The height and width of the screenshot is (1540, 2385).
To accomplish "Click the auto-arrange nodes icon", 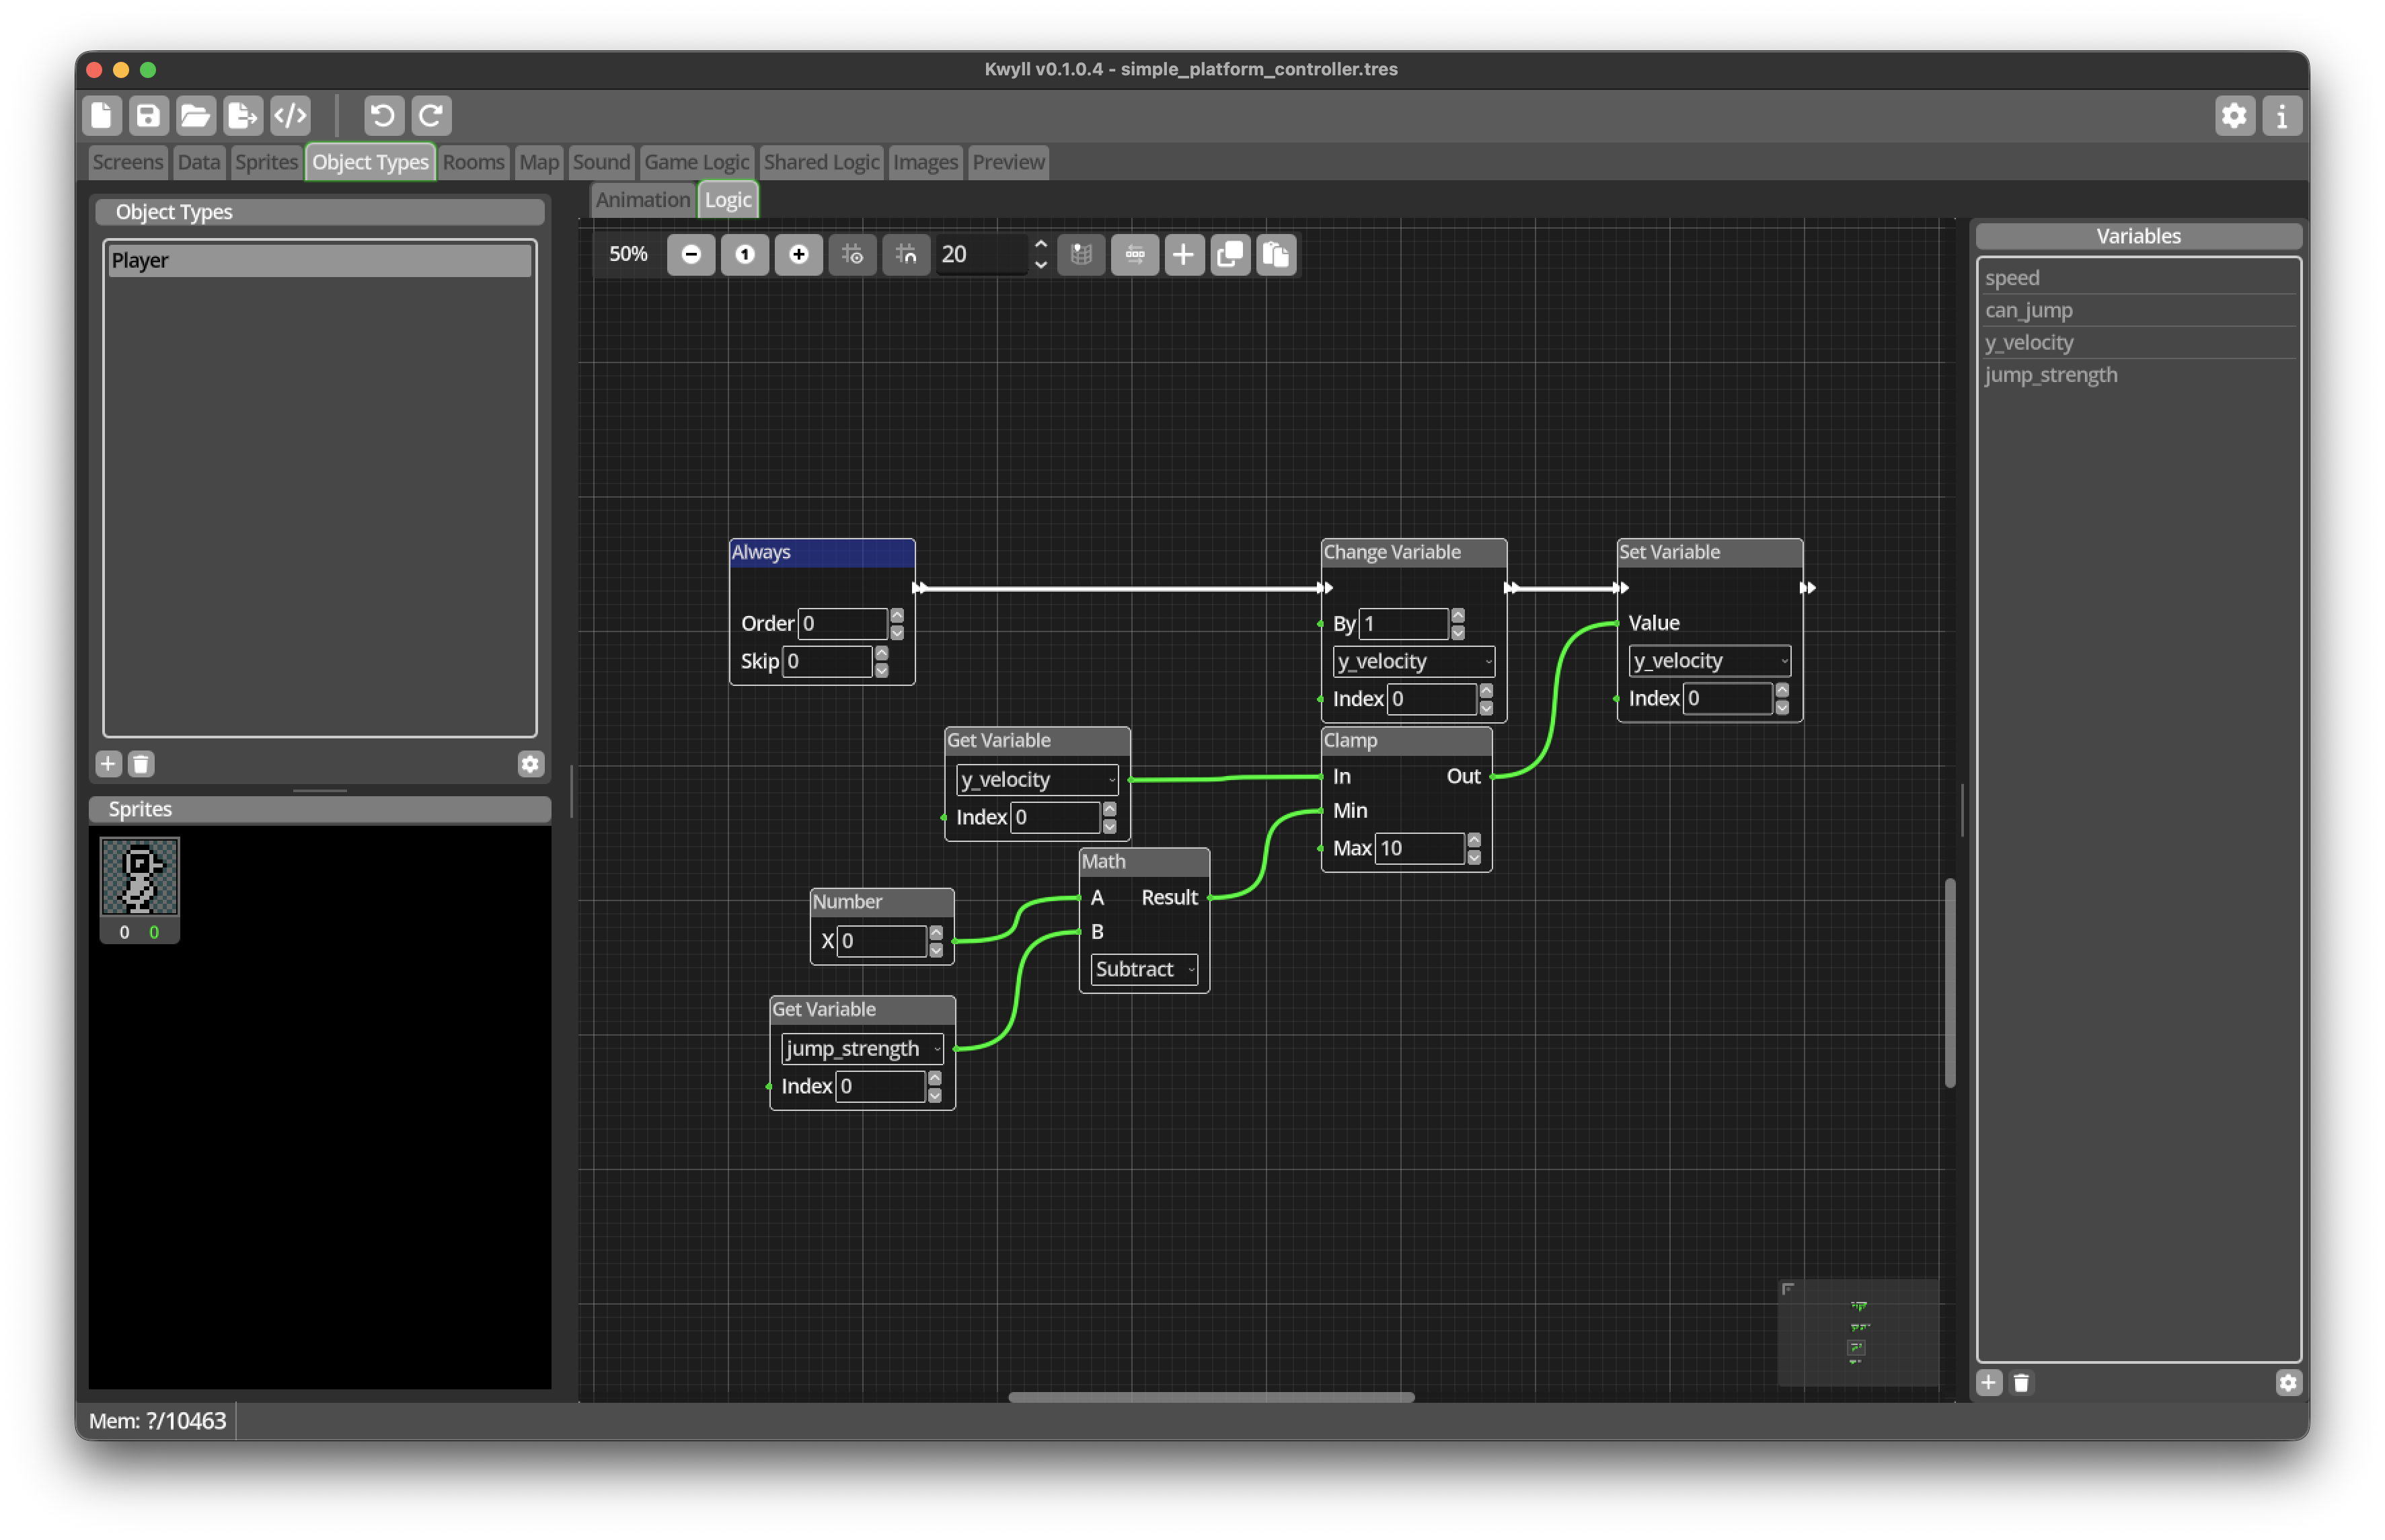I will (x=1134, y=254).
